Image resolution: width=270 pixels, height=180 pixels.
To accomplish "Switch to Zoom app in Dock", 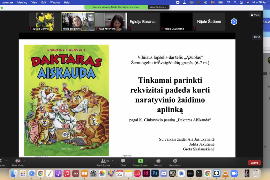I will click(x=234, y=173).
